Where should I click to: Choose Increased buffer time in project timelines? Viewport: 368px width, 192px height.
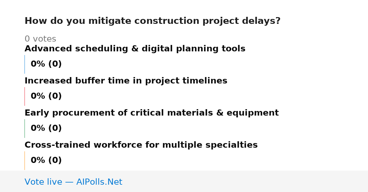pyautogui.click(x=126, y=81)
